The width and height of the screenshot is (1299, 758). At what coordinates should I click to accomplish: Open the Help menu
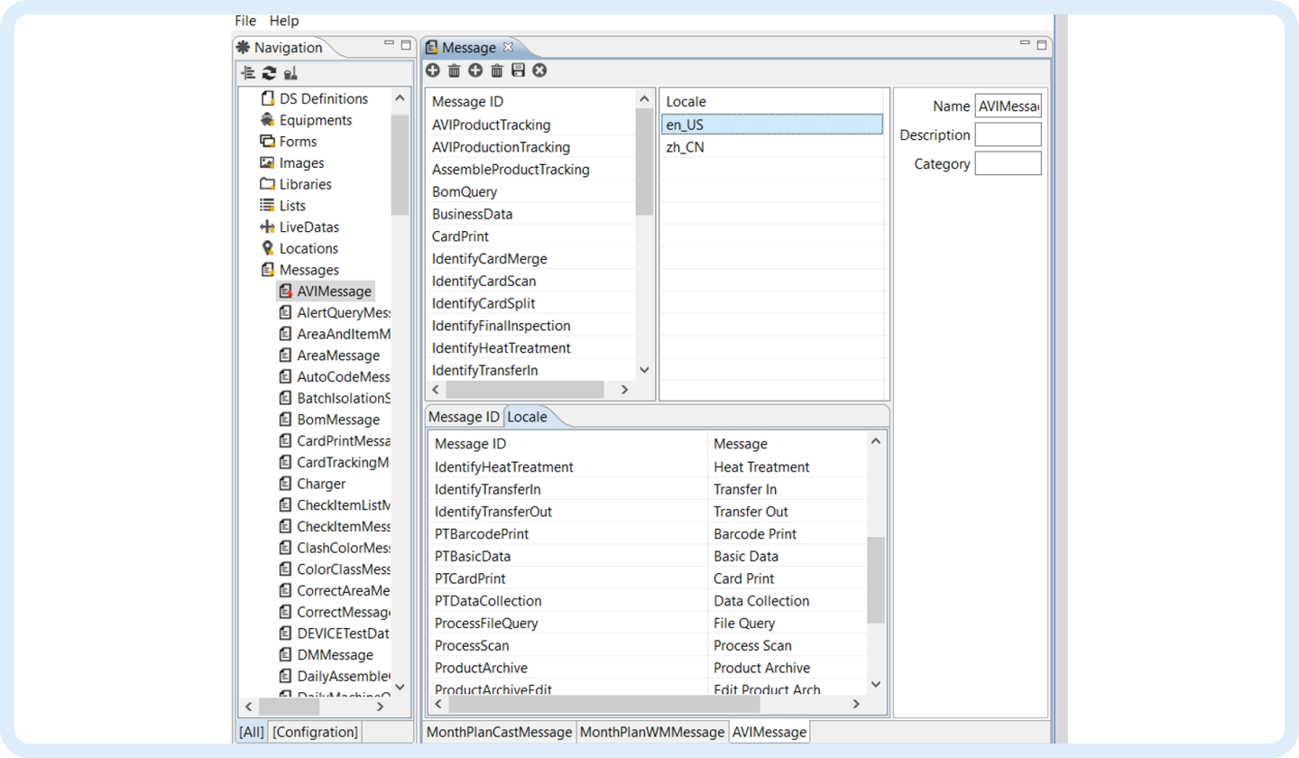tap(284, 21)
